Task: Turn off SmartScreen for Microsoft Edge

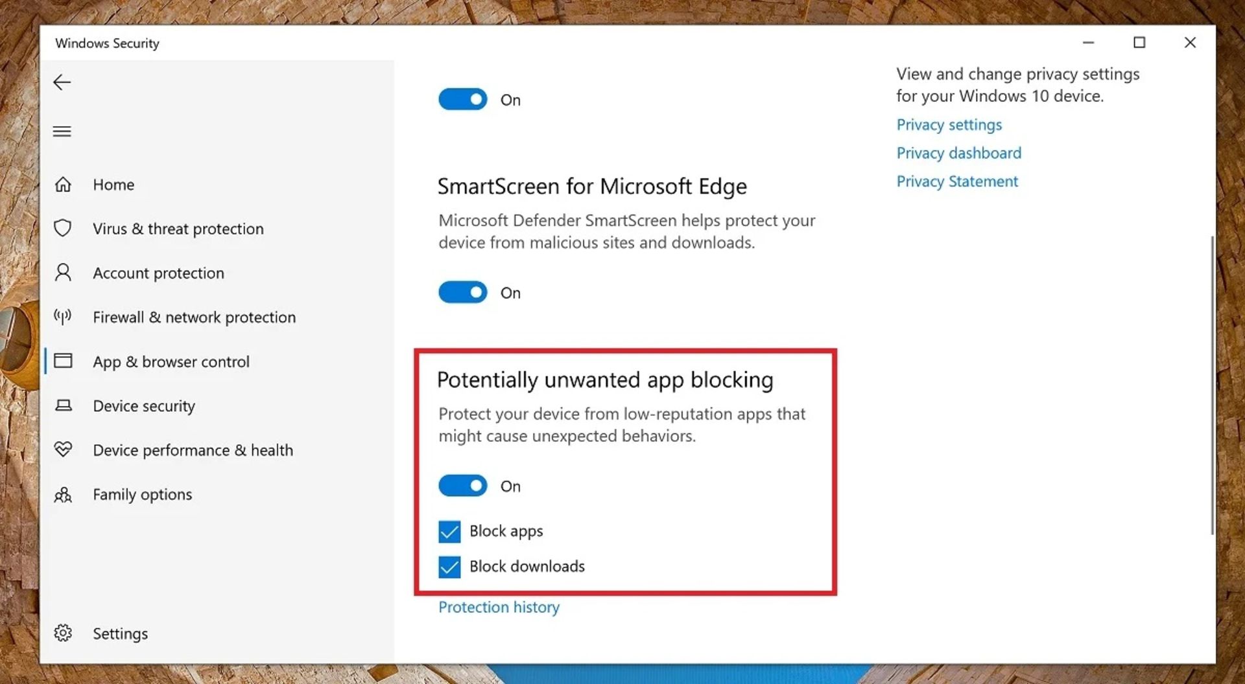Action: pos(462,292)
